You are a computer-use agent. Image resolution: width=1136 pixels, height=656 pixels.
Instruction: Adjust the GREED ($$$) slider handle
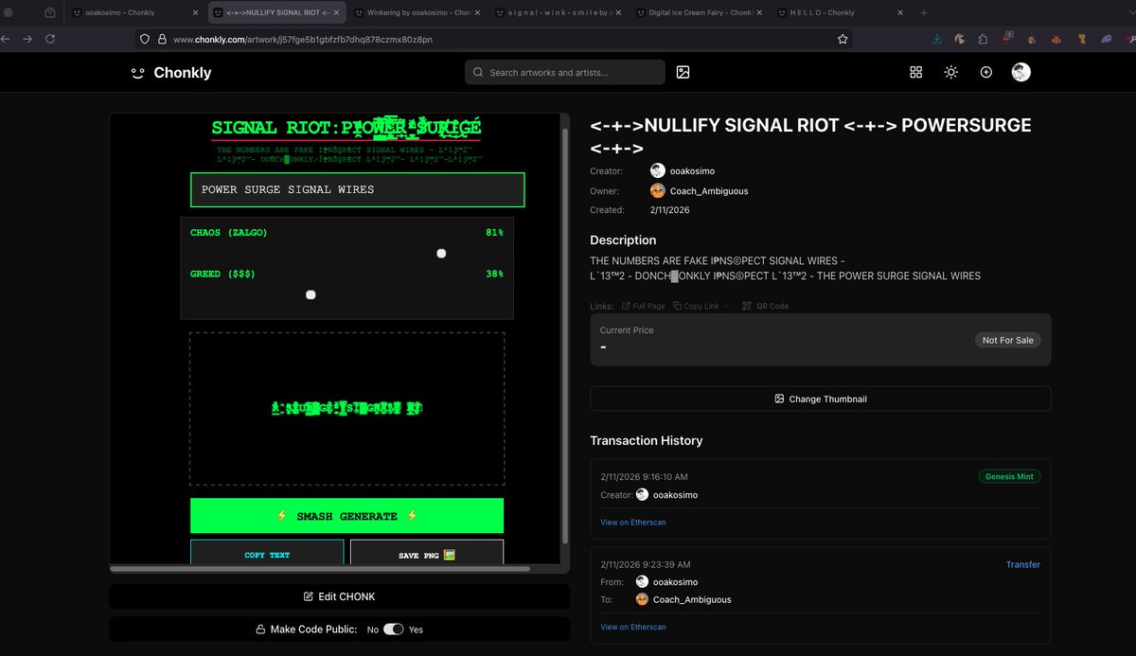(311, 294)
